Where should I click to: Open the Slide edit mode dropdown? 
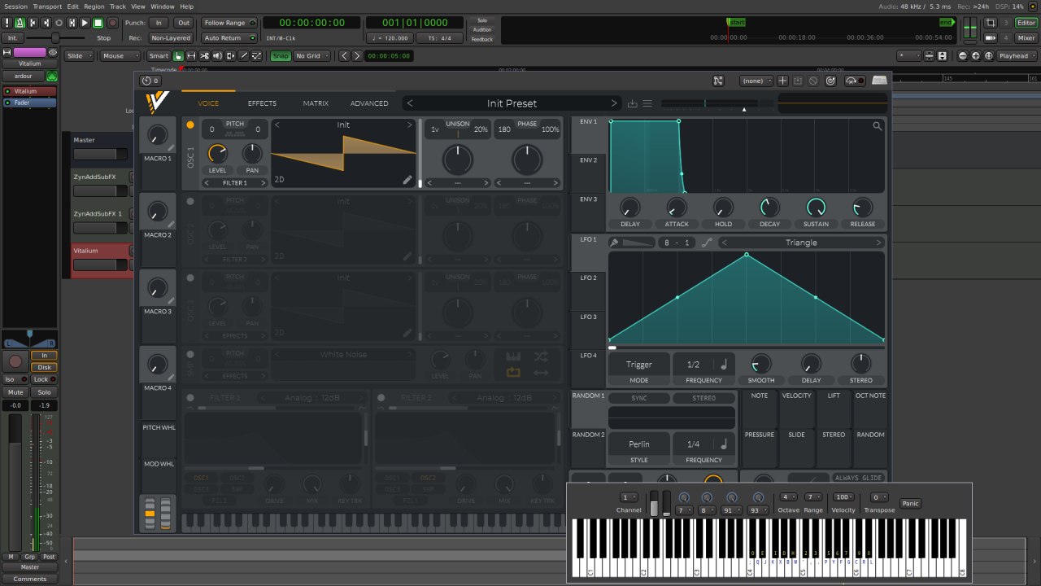80,56
